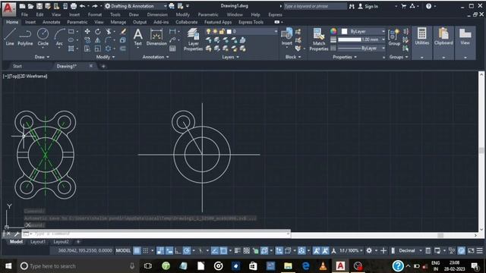
Task: Click the Save icon in quick access toolbar
Action: pos(39,6)
